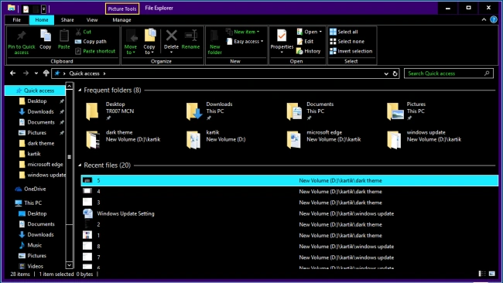Select Quick access in the navigation pane

point(35,90)
